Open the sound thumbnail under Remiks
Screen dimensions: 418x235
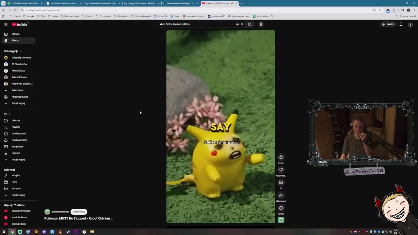point(281,220)
